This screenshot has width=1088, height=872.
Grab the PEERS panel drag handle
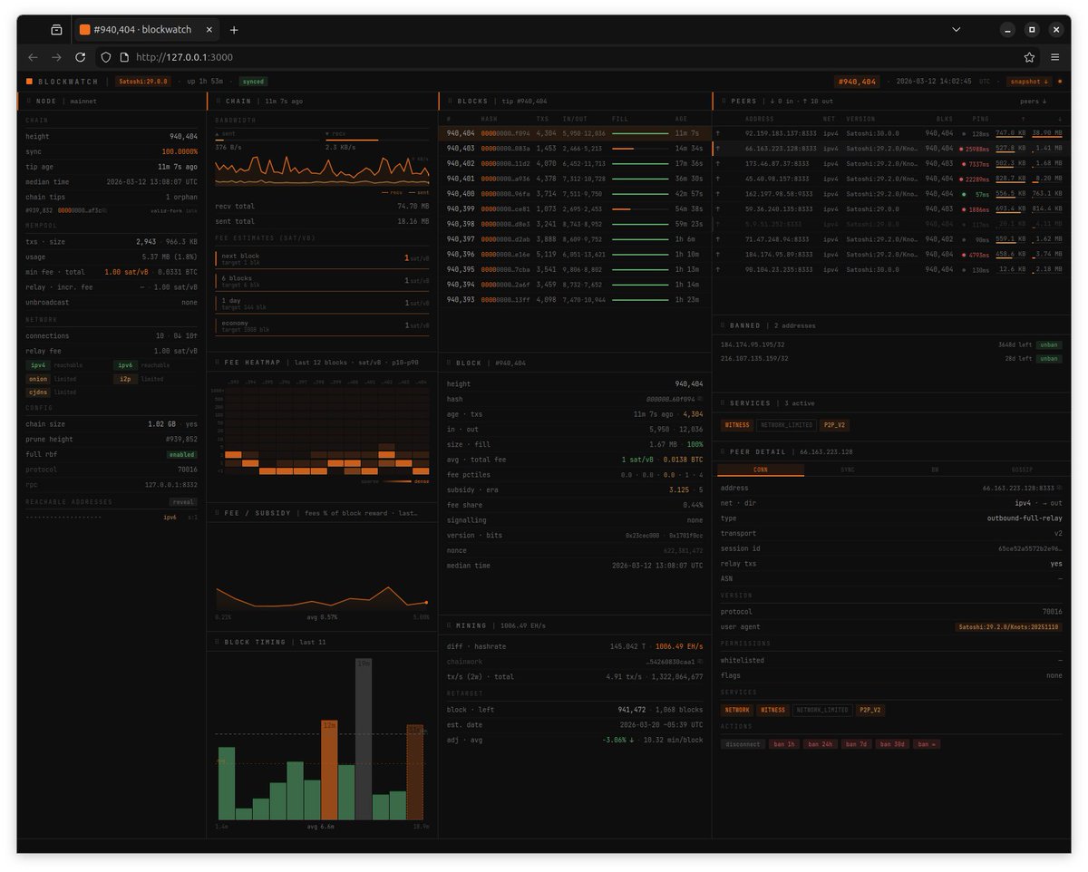[x=724, y=102]
